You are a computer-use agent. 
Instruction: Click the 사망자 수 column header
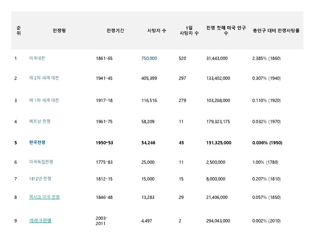pos(157,31)
